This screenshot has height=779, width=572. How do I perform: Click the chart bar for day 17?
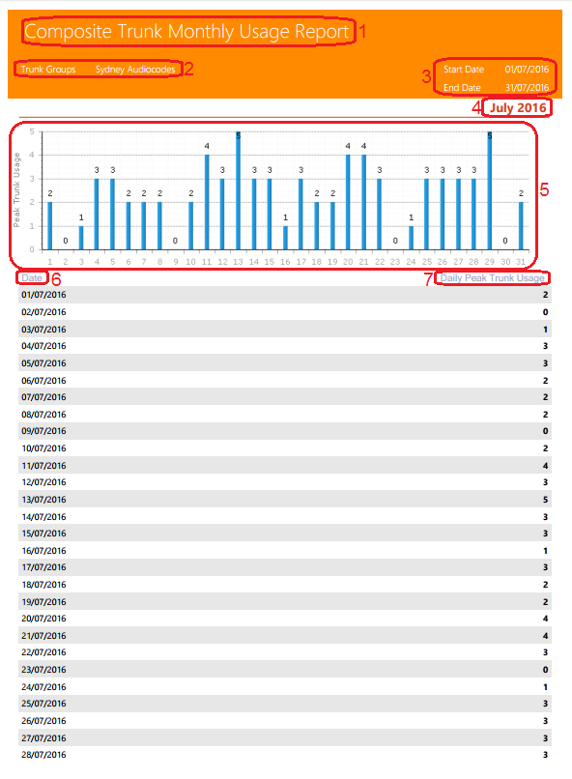click(300, 215)
